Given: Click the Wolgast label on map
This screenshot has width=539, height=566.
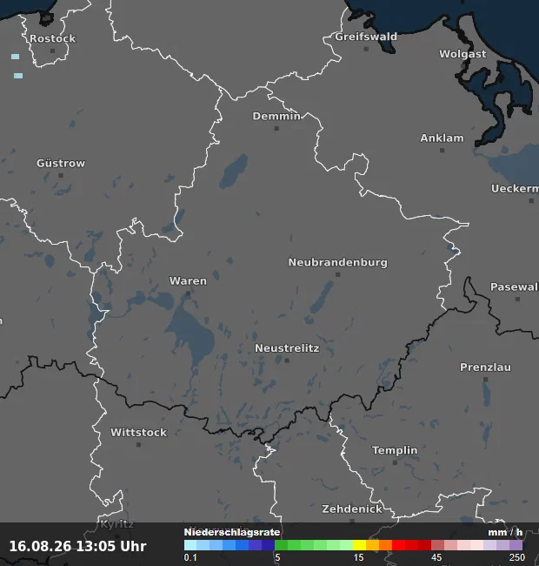Looking at the screenshot, I should 462,54.
